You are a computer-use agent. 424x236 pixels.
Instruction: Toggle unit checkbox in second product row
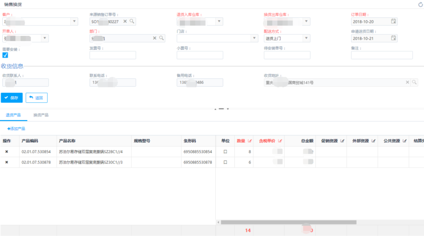coord(225,162)
